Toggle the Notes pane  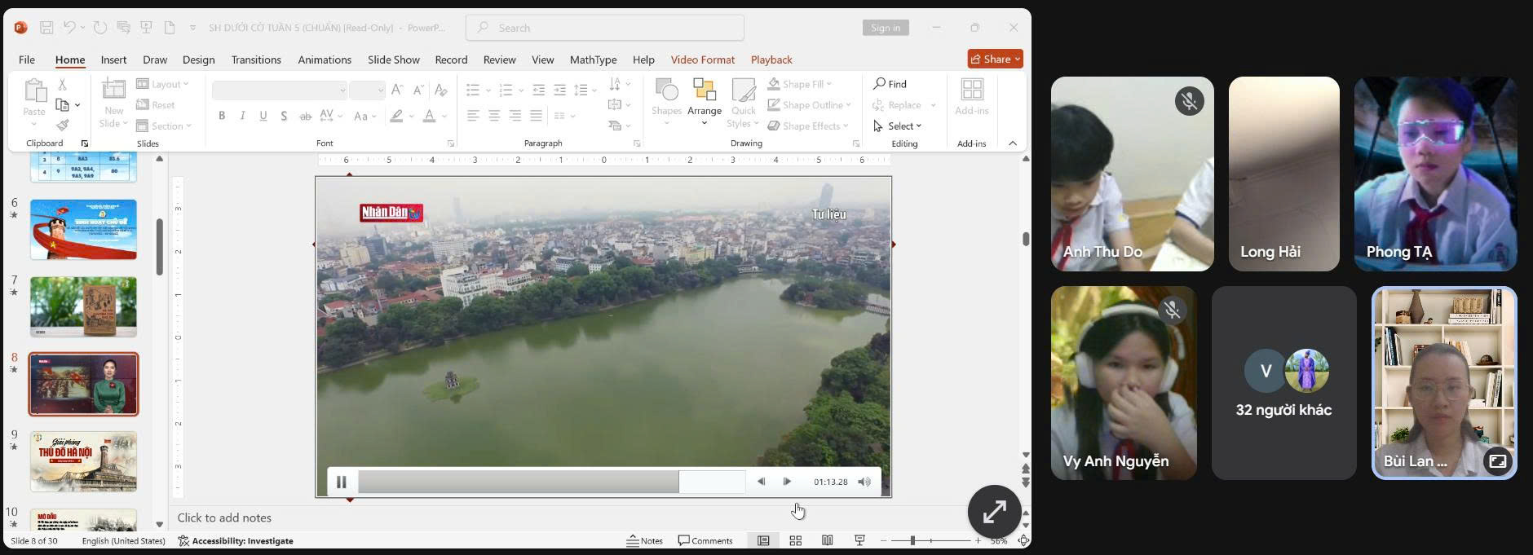pos(645,540)
